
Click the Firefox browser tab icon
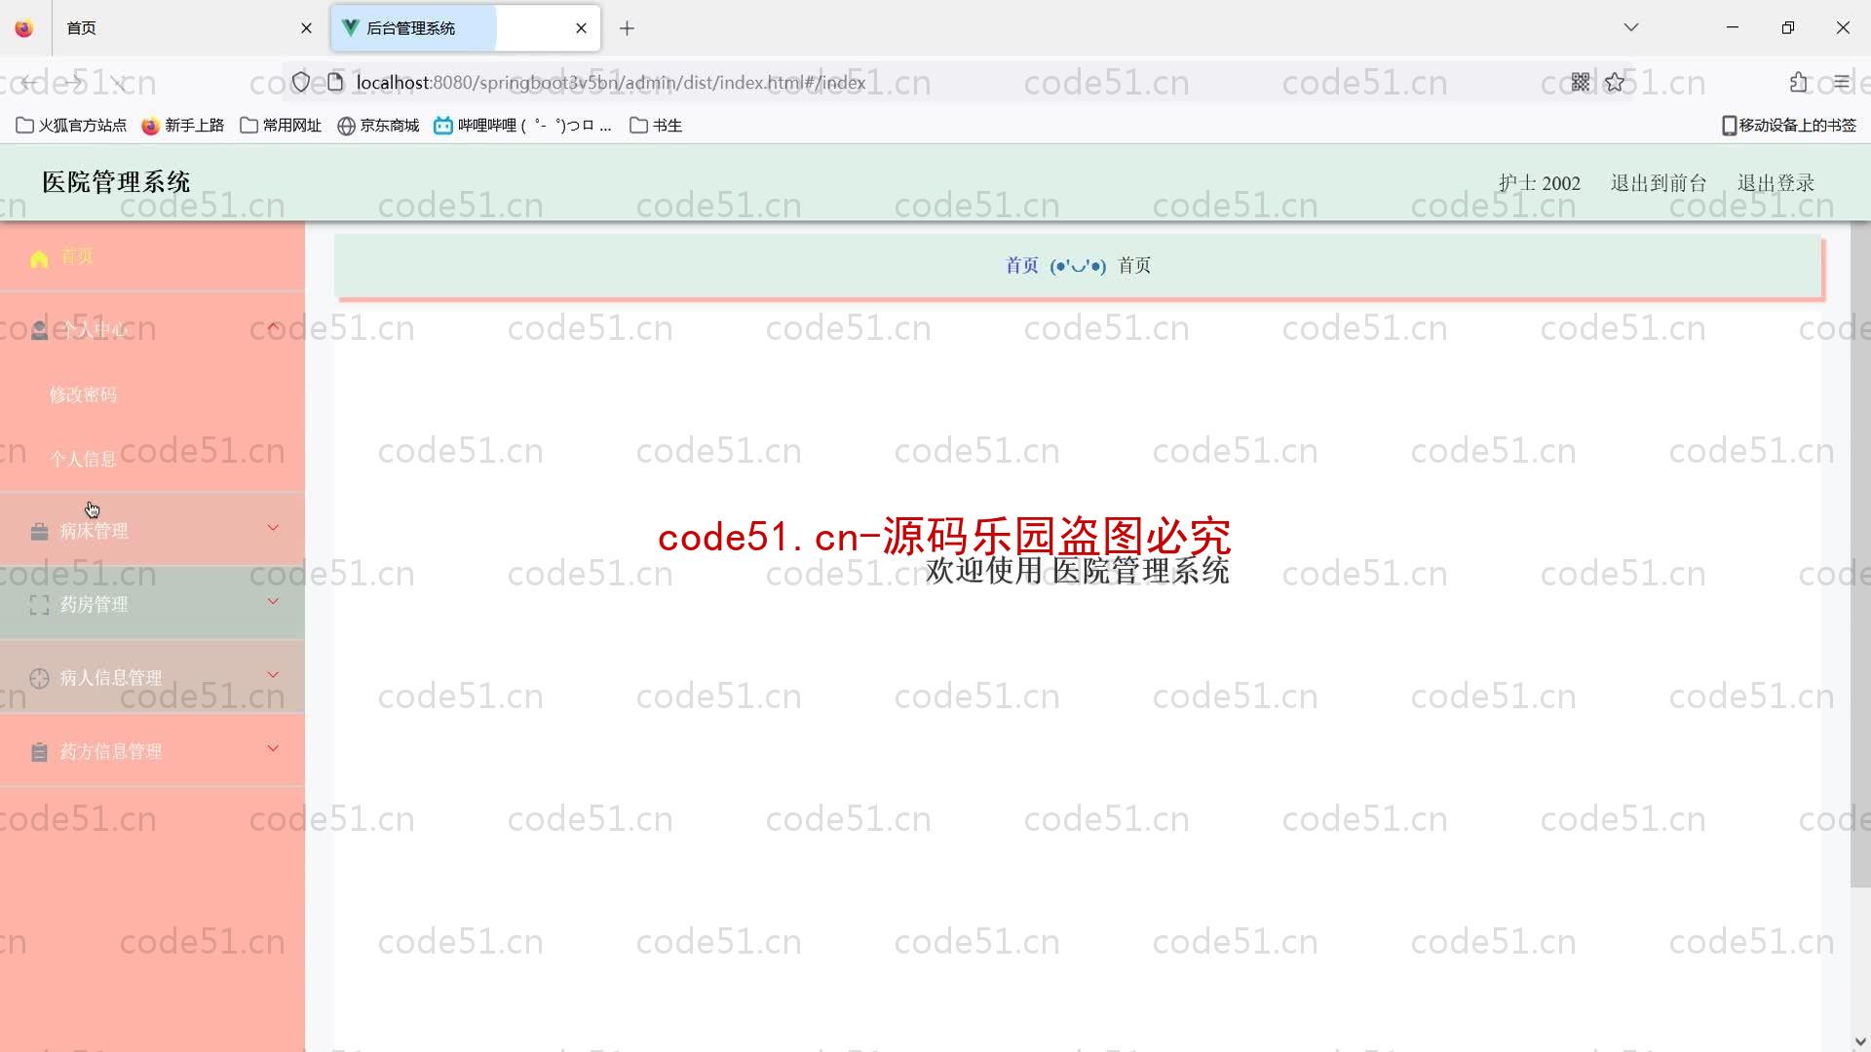(23, 28)
